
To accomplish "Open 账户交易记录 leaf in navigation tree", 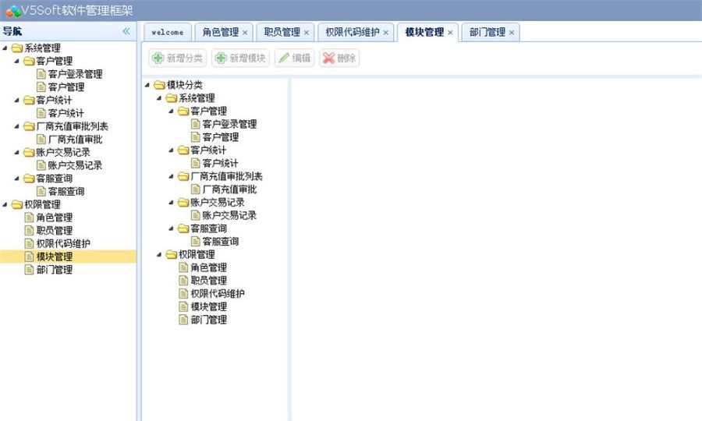I will click(x=75, y=165).
